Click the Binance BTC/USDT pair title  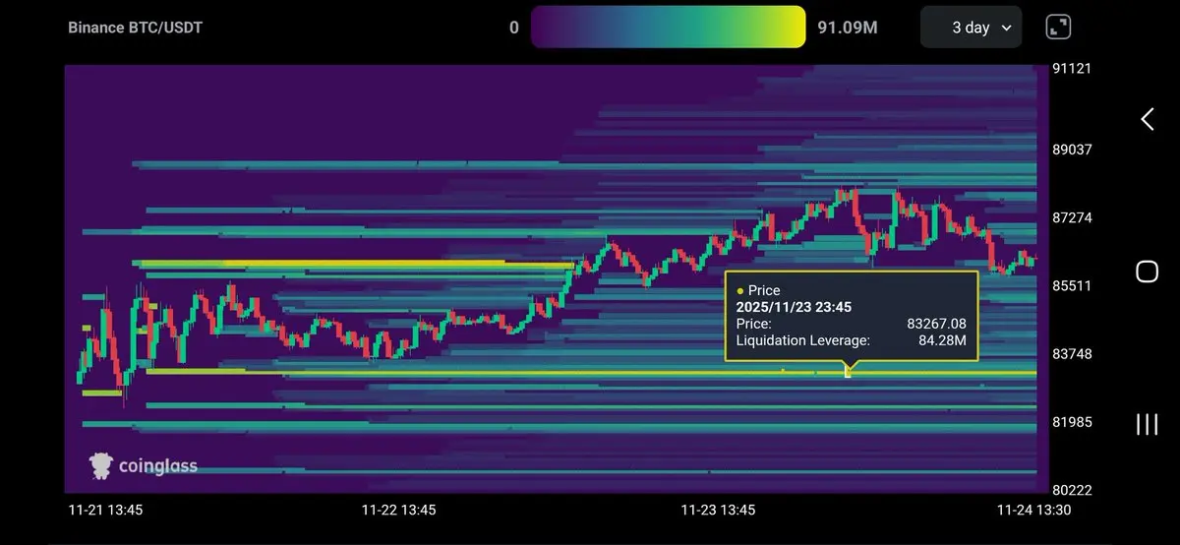pyautogui.click(x=136, y=28)
